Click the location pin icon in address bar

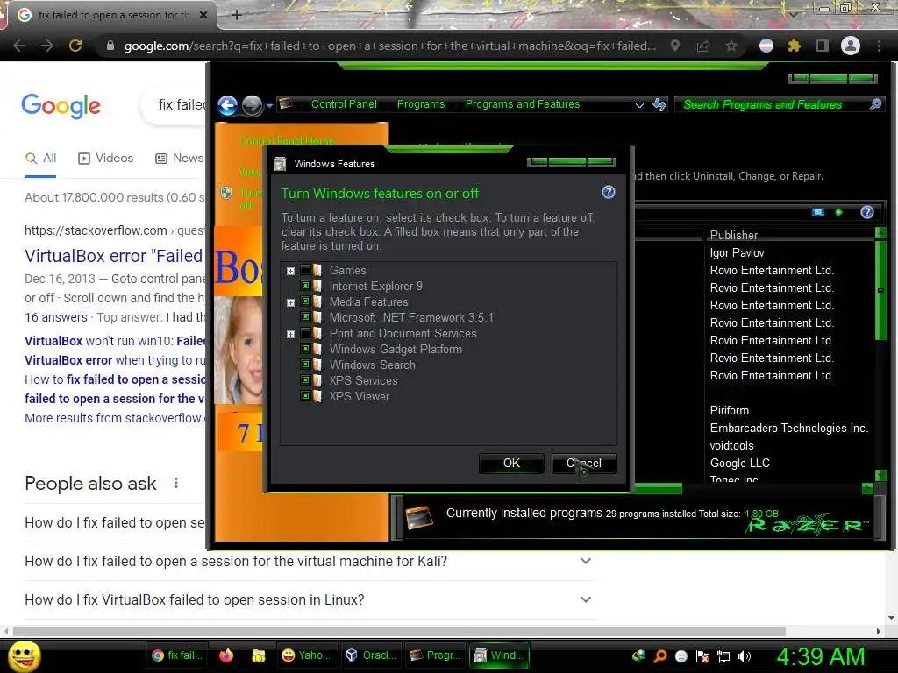point(675,46)
